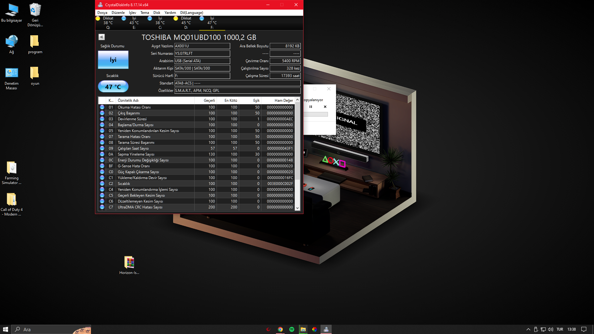This screenshot has width=594, height=334.
Task: Open the Tema menu
Action: click(144, 13)
